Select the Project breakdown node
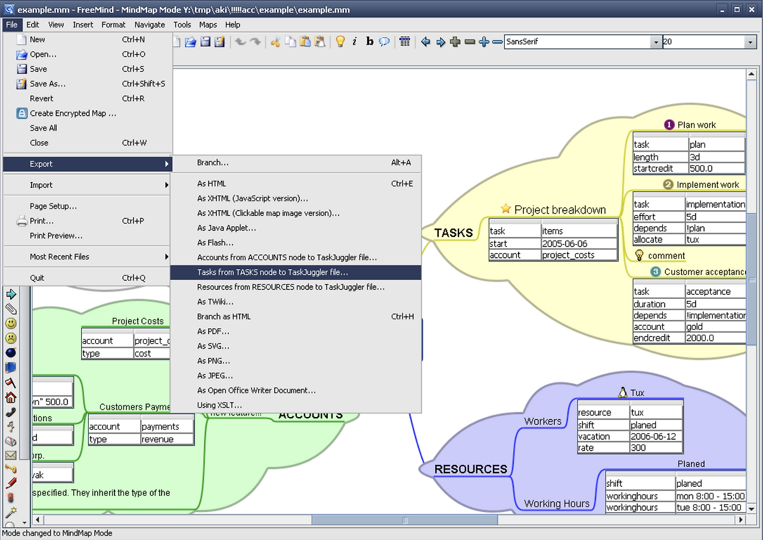The height and width of the screenshot is (540, 763). click(553, 209)
